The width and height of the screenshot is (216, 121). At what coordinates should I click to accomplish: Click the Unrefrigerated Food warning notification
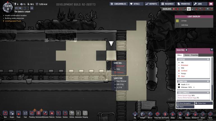click(x=13, y=21)
